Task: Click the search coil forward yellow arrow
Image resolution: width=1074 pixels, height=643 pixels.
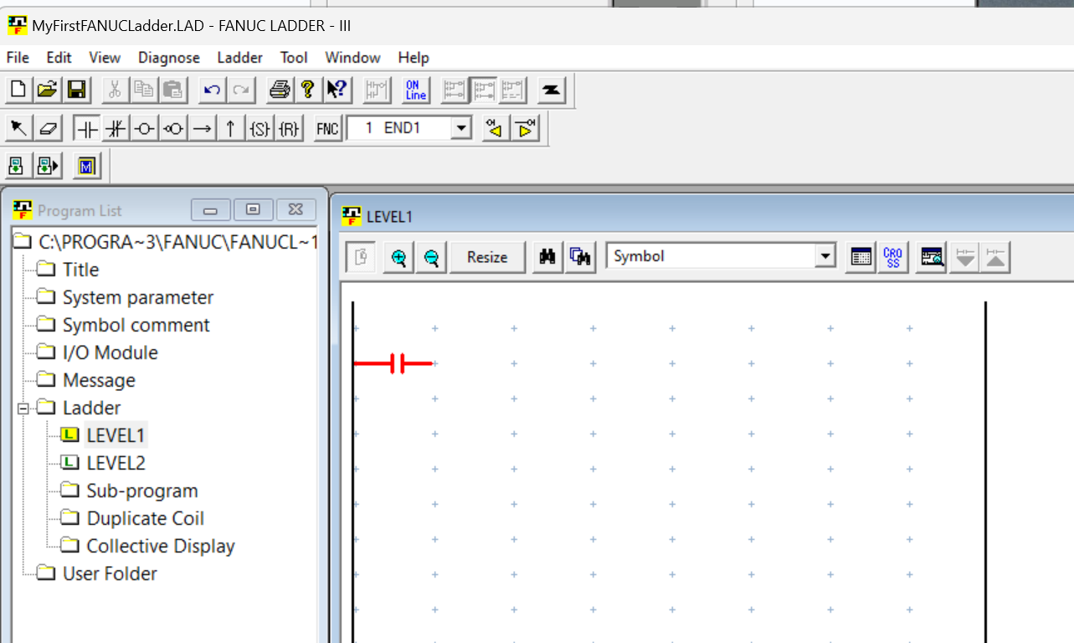Action: [x=525, y=128]
